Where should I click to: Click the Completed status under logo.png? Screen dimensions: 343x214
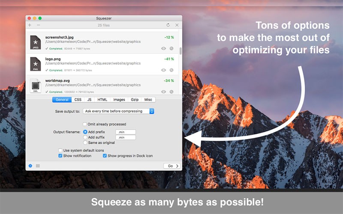pos(56,70)
